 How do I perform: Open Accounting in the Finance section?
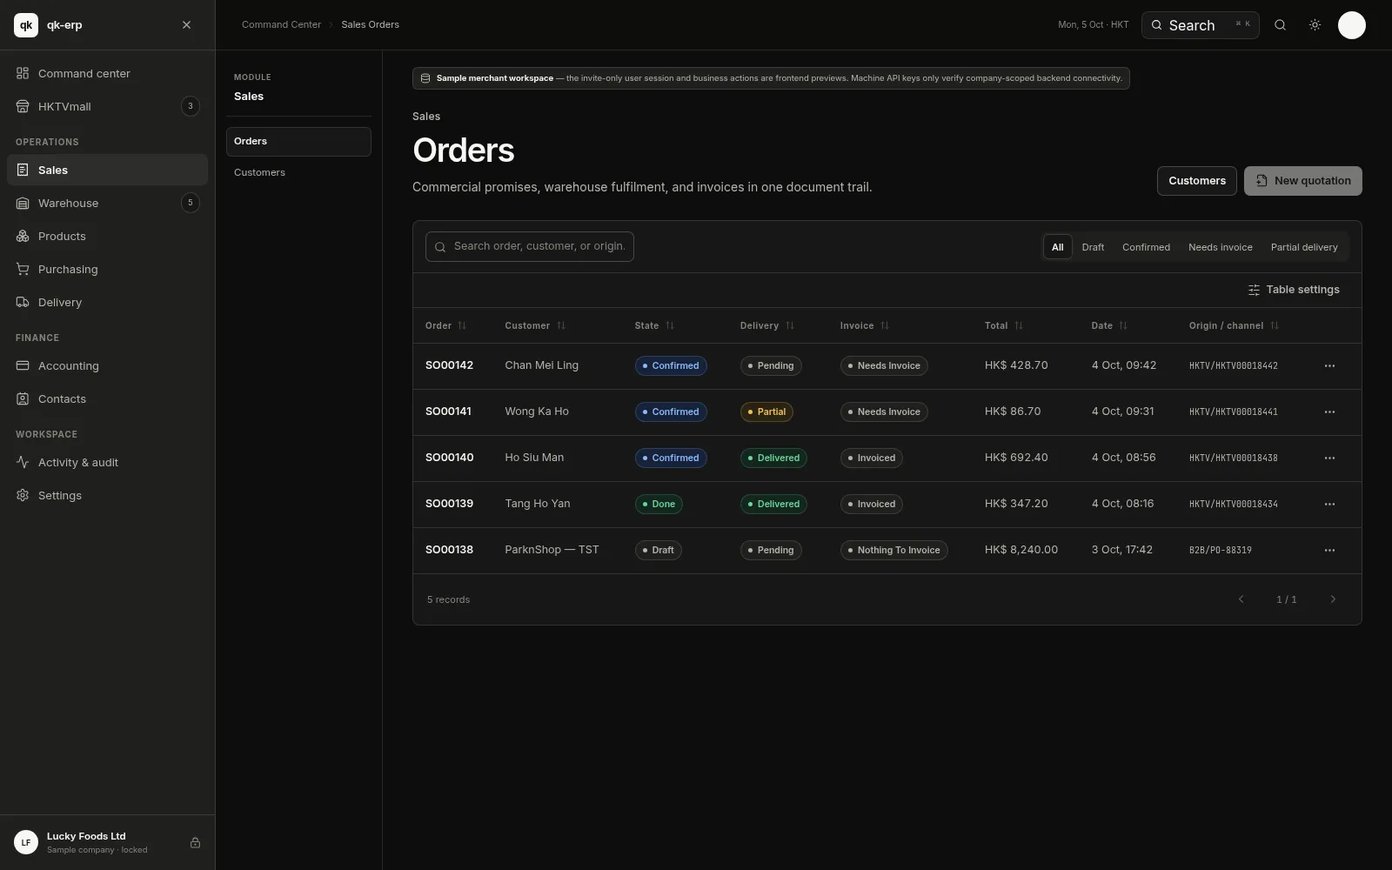click(107, 365)
